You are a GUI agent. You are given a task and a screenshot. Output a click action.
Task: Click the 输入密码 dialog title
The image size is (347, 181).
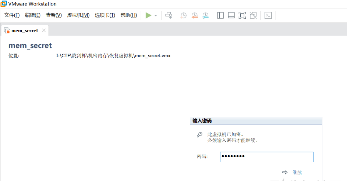pos(202,121)
